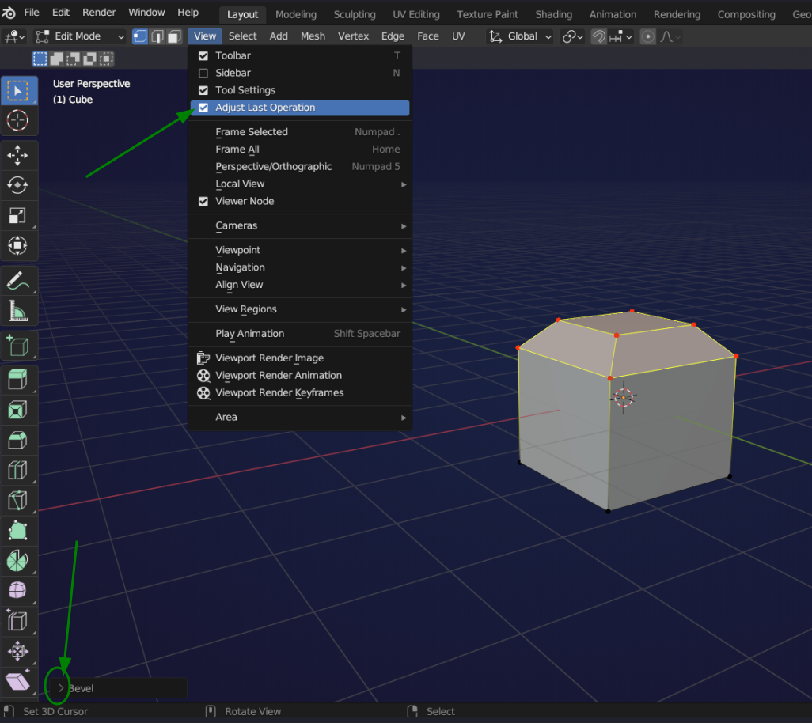Select the 3D Cursor tool
Screen dimensions: 812x723
[17, 120]
